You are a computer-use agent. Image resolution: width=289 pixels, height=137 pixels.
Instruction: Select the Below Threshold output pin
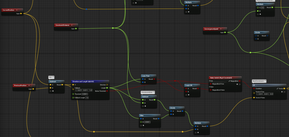click(107, 91)
